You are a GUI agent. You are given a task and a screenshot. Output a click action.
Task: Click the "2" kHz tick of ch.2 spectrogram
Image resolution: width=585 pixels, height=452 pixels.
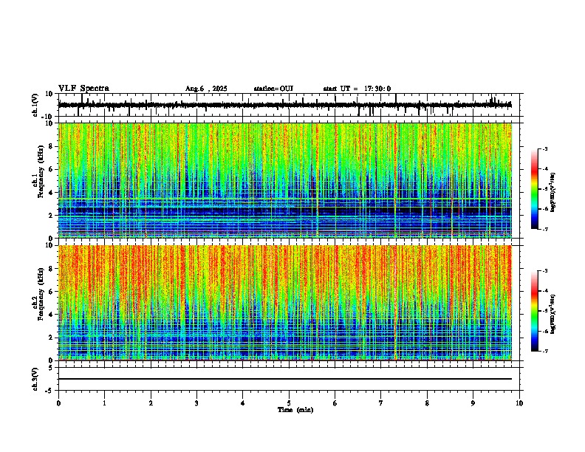coord(51,338)
